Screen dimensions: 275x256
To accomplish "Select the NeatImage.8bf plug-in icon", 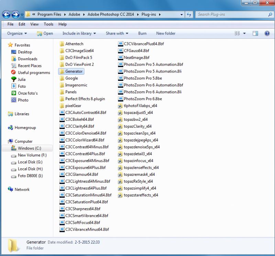I will [121, 57].
